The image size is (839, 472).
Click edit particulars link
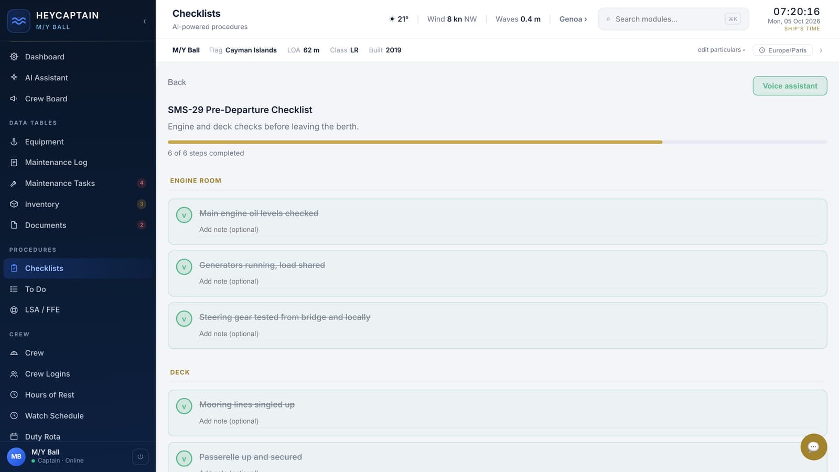pos(721,50)
